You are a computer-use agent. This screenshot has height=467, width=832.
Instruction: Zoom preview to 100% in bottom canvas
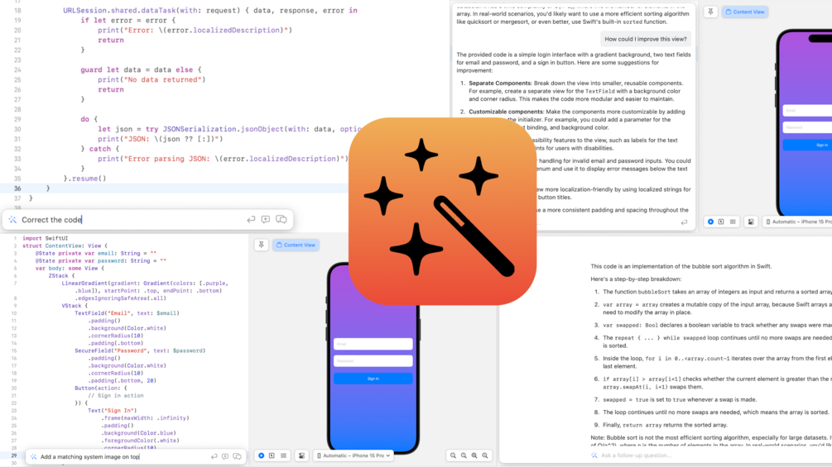[x=464, y=455]
